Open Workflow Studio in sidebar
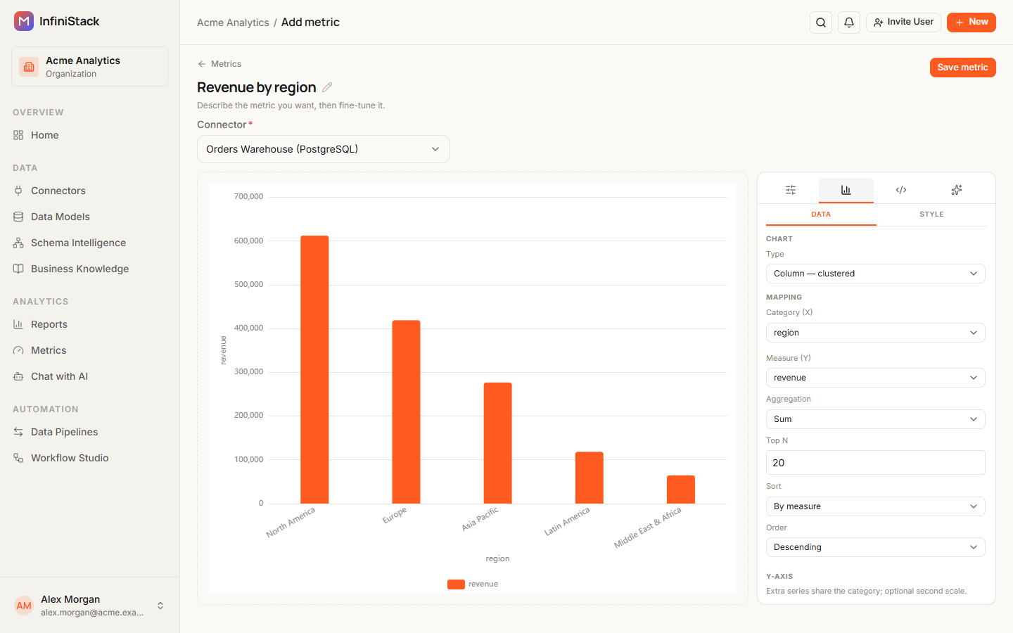 pos(90,458)
